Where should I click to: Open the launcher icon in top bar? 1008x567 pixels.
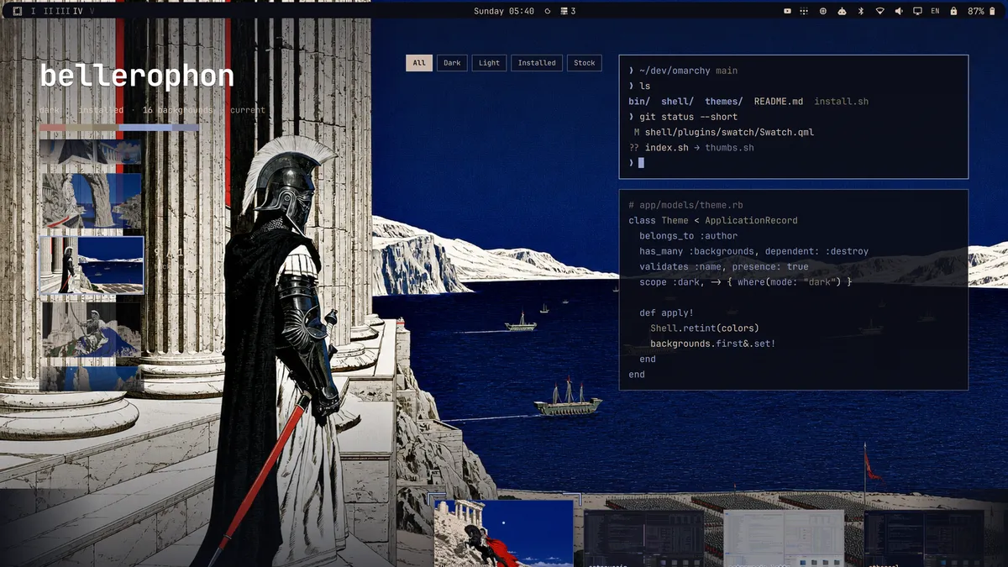(17, 11)
